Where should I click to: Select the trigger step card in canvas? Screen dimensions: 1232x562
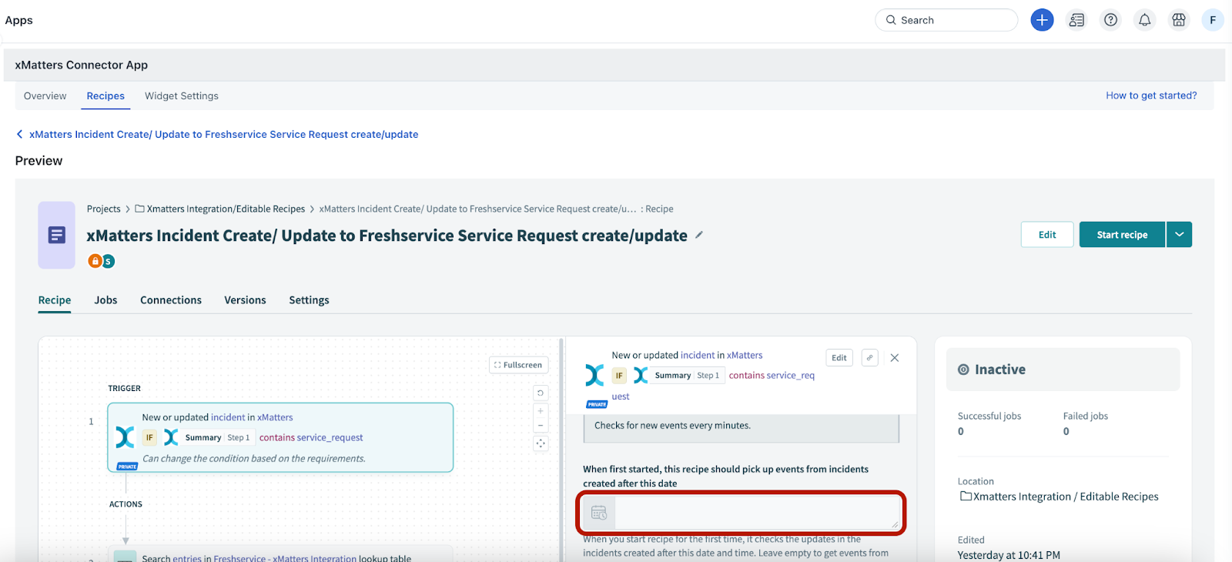[x=280, y=437]
